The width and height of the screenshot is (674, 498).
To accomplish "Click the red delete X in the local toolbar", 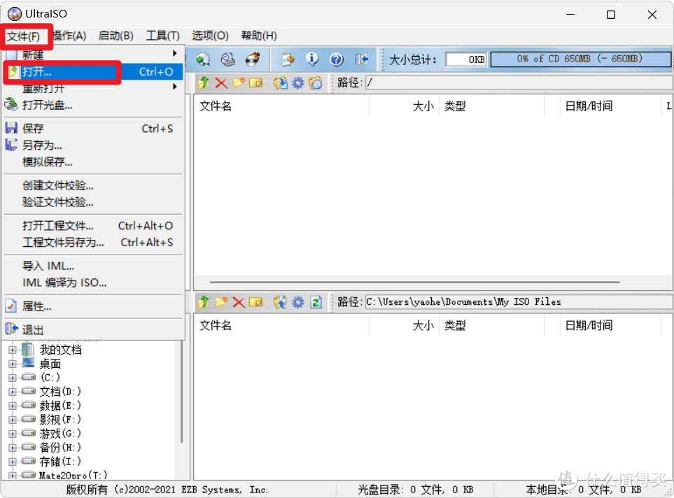I will pyautogui.click(x=239, y=302).
